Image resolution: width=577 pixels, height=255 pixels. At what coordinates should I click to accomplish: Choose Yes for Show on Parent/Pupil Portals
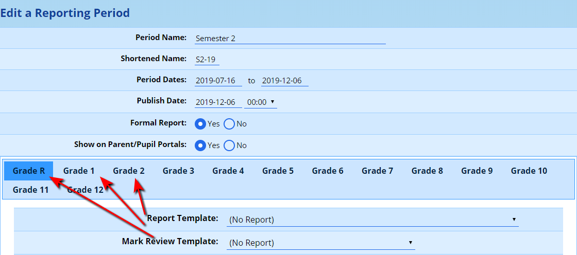200,145
